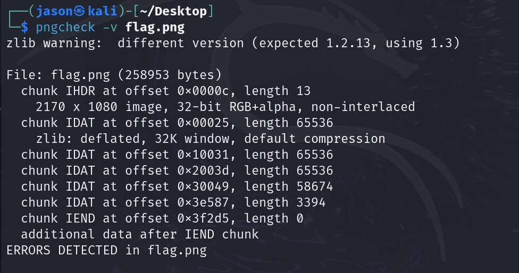The image size is (519, 273).
Task: Click the chunk IEND offset line
Action: pyautogui.click(x=162, y=218)
